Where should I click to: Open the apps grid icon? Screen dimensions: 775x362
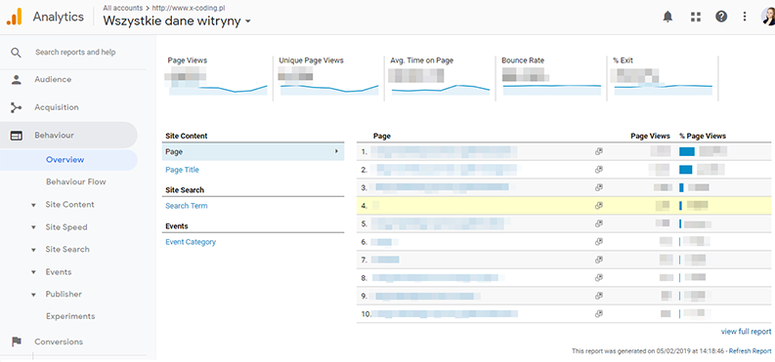(696, 17)
